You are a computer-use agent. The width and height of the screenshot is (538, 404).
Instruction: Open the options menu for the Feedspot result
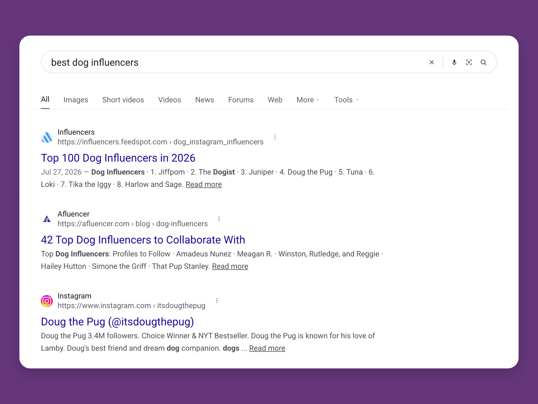[x=275, y=137]
